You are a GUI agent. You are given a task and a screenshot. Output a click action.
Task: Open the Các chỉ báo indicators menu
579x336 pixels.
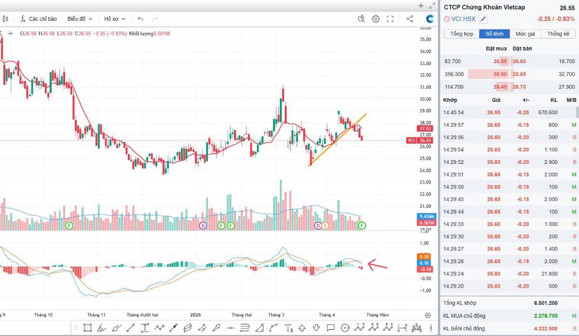pyautogui.click(x=38, y=19)
